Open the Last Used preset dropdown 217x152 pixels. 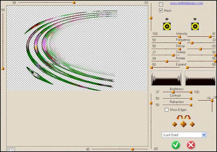(204, 135)
